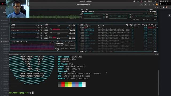Image resolution: width=171 pixels, height=96 pixels.
Task: Click the 'efi' disk entry
Action: (x=46, y=34)
